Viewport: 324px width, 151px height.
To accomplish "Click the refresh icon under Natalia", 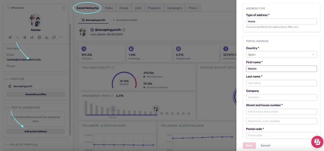I will [x=54, y=37].
